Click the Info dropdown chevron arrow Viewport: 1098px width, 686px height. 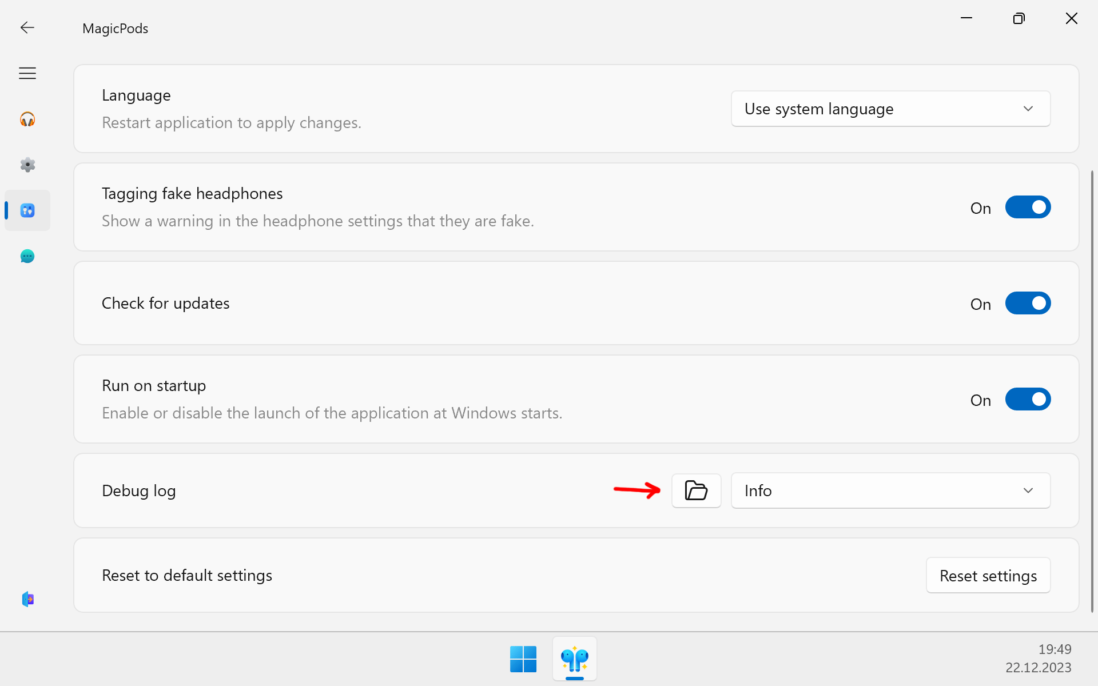[1028, 490]
